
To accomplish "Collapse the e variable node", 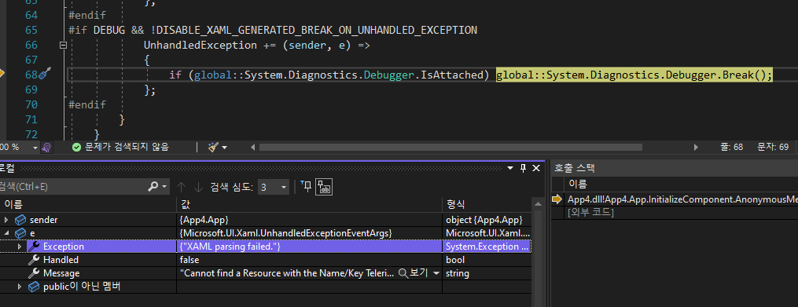I will pos(6,233).
